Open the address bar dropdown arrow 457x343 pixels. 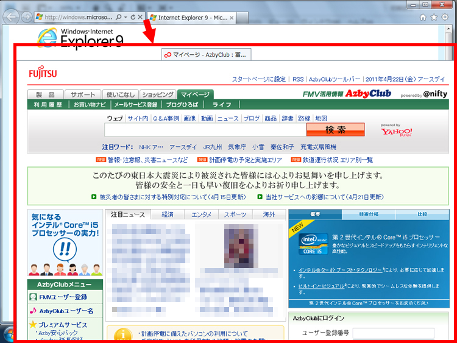(x=126, y=17)
